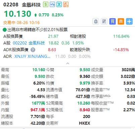Viewport: 135px width, 129px height.
Task: Open the price alert bell icon
Action: (x=96, y=21)
